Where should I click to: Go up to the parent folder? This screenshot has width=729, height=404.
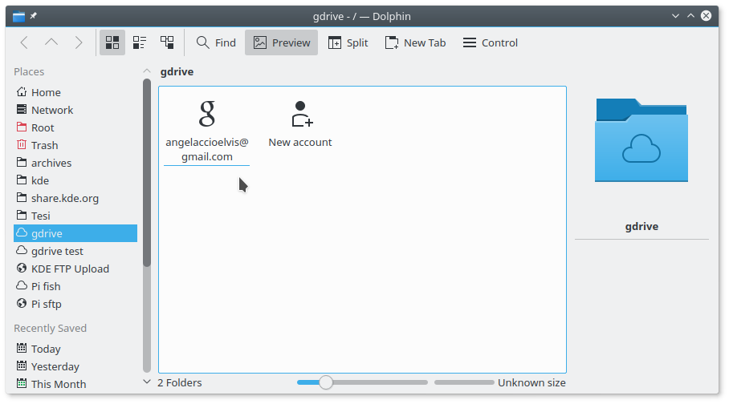point(51,42)
